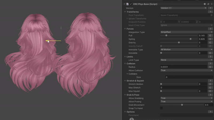Open the component help reference icon
This screenshot has height=120, width=214.
pos(205,4)
